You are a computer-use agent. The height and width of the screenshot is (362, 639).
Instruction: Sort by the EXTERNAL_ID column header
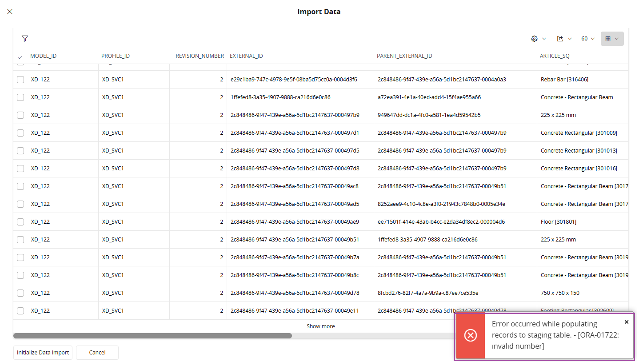pos(246,56)
